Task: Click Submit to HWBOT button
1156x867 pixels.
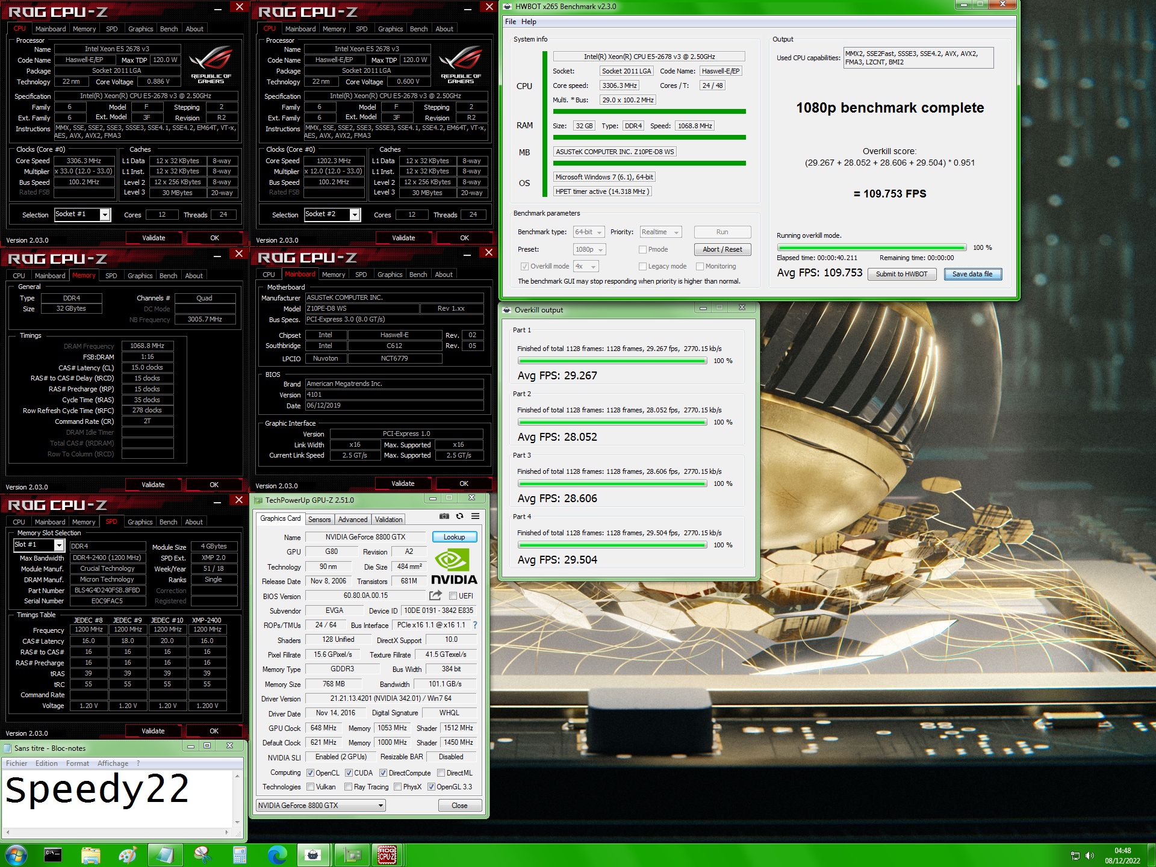Action: 901,274
